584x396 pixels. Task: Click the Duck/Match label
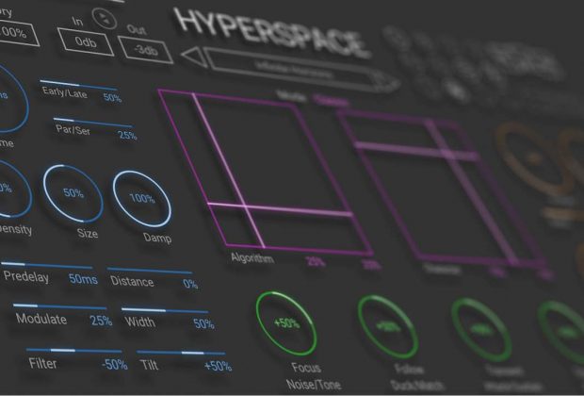417,385
